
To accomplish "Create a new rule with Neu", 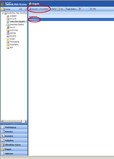I will point(61,9).
